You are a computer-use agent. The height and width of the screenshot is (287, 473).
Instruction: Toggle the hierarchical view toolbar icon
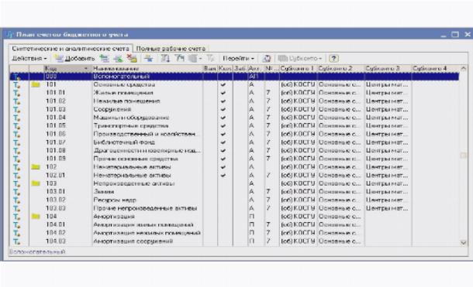click(149, 58)
